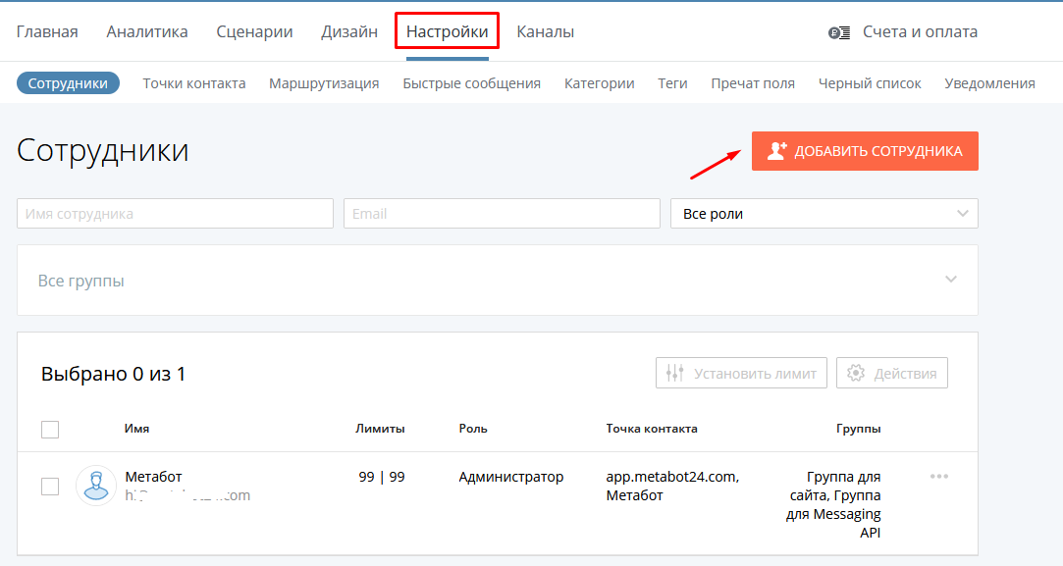Click the Метабот user avatar icon

click(x=95, y=486)
